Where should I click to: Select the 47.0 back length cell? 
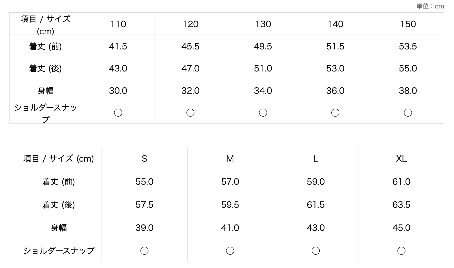click(190, 68)
